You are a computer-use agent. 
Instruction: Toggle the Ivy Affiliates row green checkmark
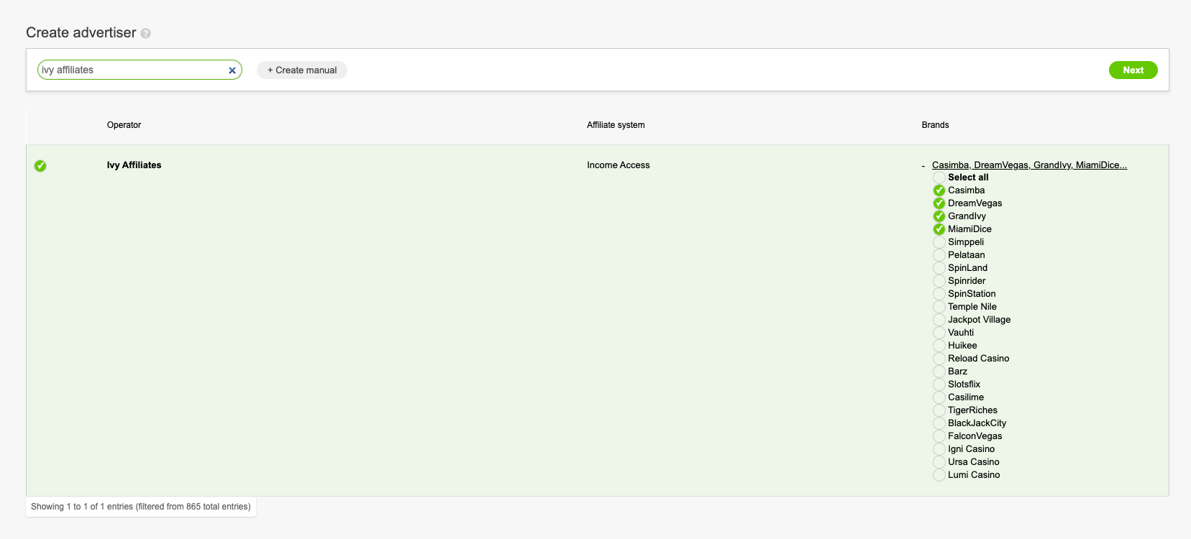(x=40, y=166)
